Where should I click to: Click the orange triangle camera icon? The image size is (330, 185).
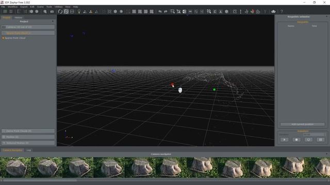(x=91, y=11)
